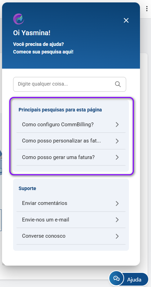Viewport: 151px width, 287px height.
Task: Click the arrow next to Converse conosco
Action: (117, 236)
